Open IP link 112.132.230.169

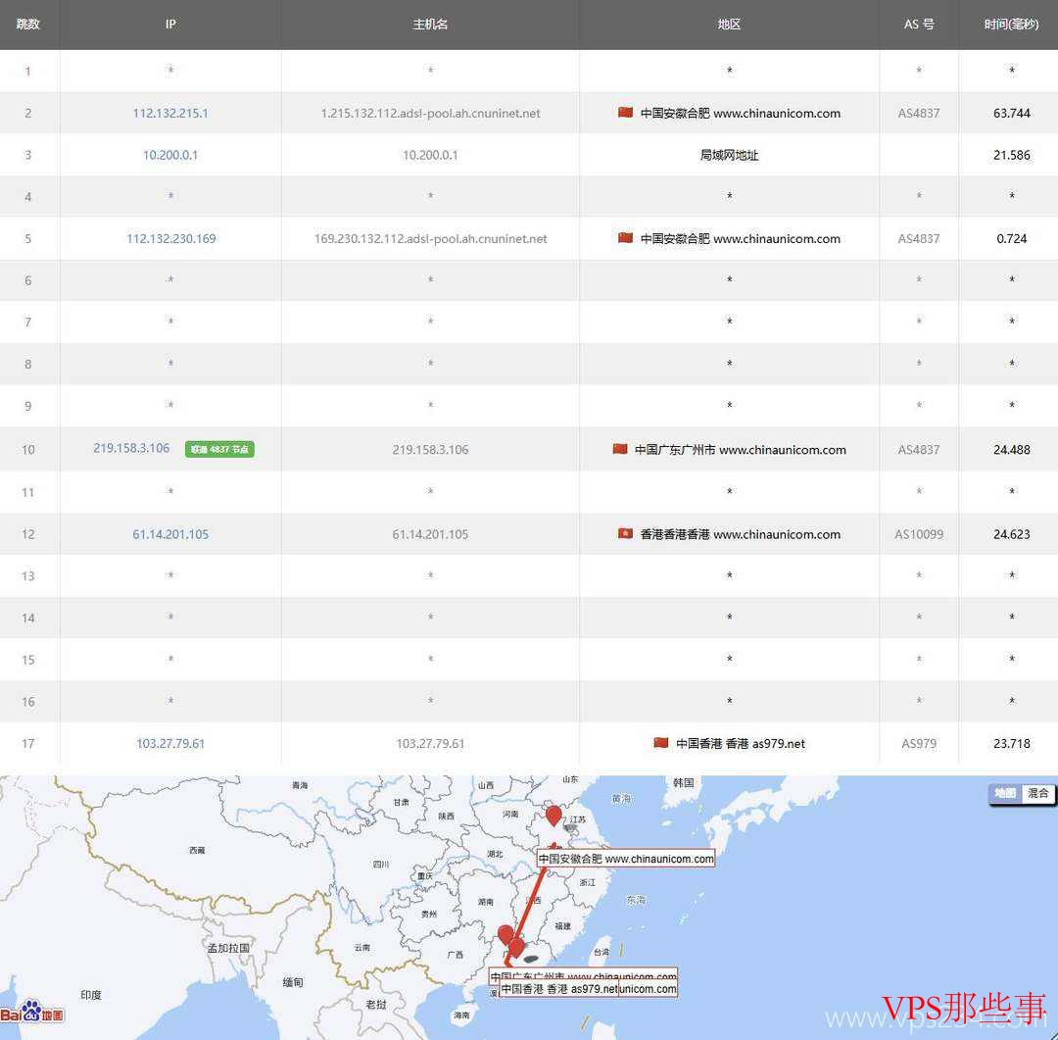(x=170, y=238)
